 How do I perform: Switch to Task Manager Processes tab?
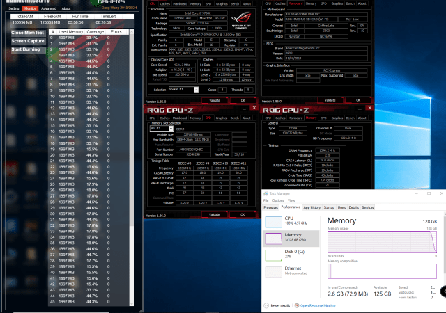coord(271,208)
